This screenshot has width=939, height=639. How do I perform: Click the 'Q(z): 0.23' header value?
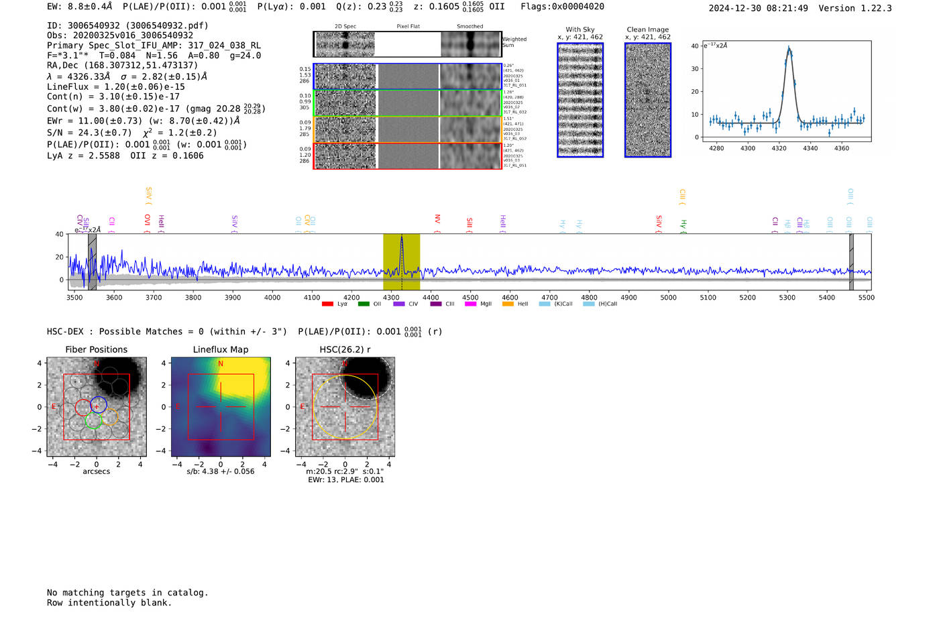click(370, 7)
